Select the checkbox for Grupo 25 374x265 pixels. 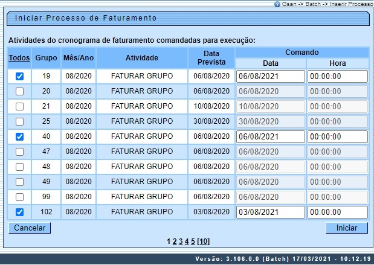click(x=19, y=122)
